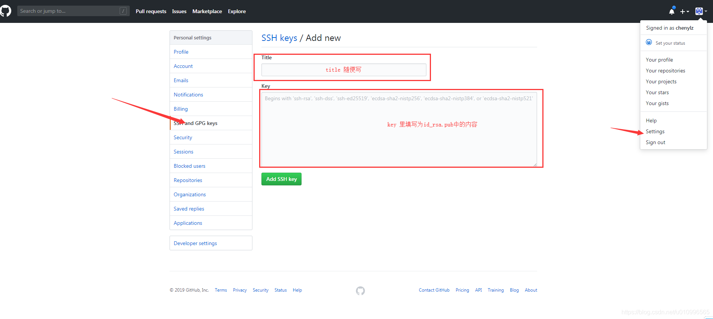Open API link in footer
This screenshot has width=713, height=319.
point(479,290)
